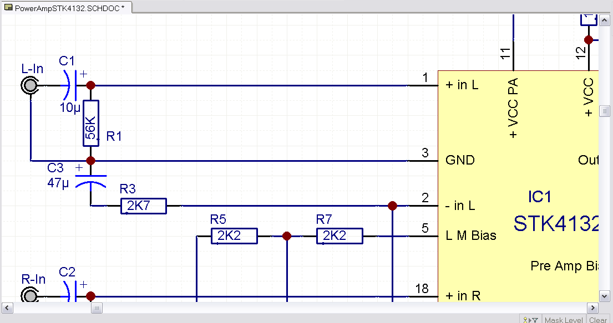The height and width of the screenshot is (323, 613).
Task: Click the GND pin label on IC1
Action: coord(460,160)
